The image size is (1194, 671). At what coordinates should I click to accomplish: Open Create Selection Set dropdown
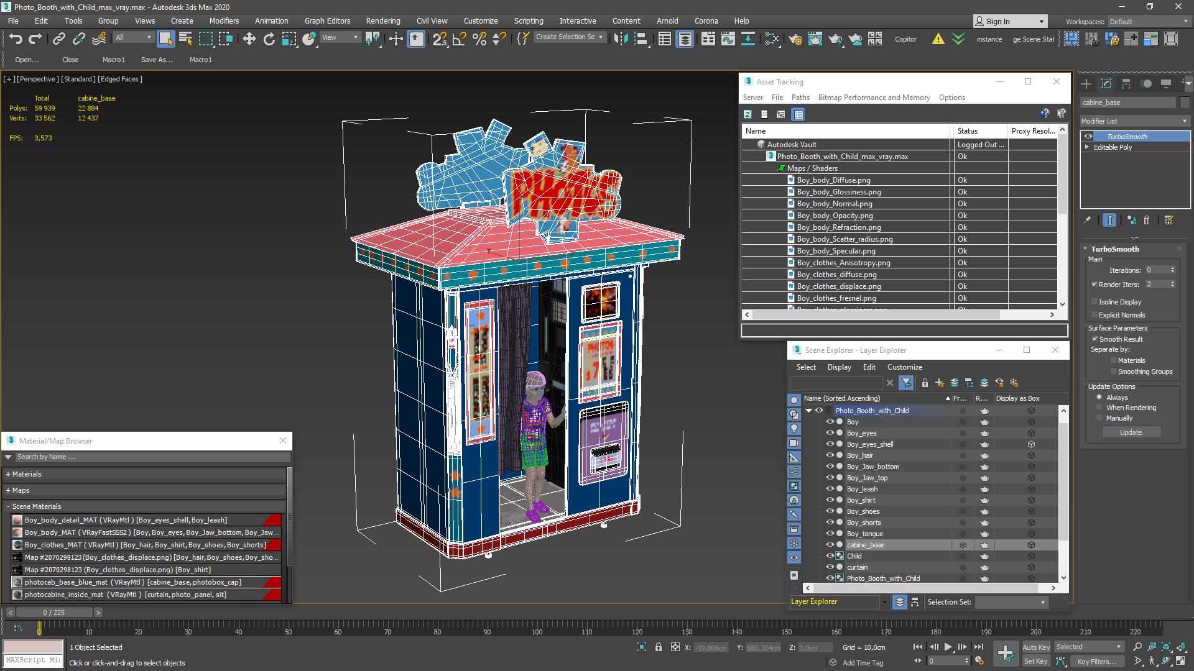[x=570, y=37]
